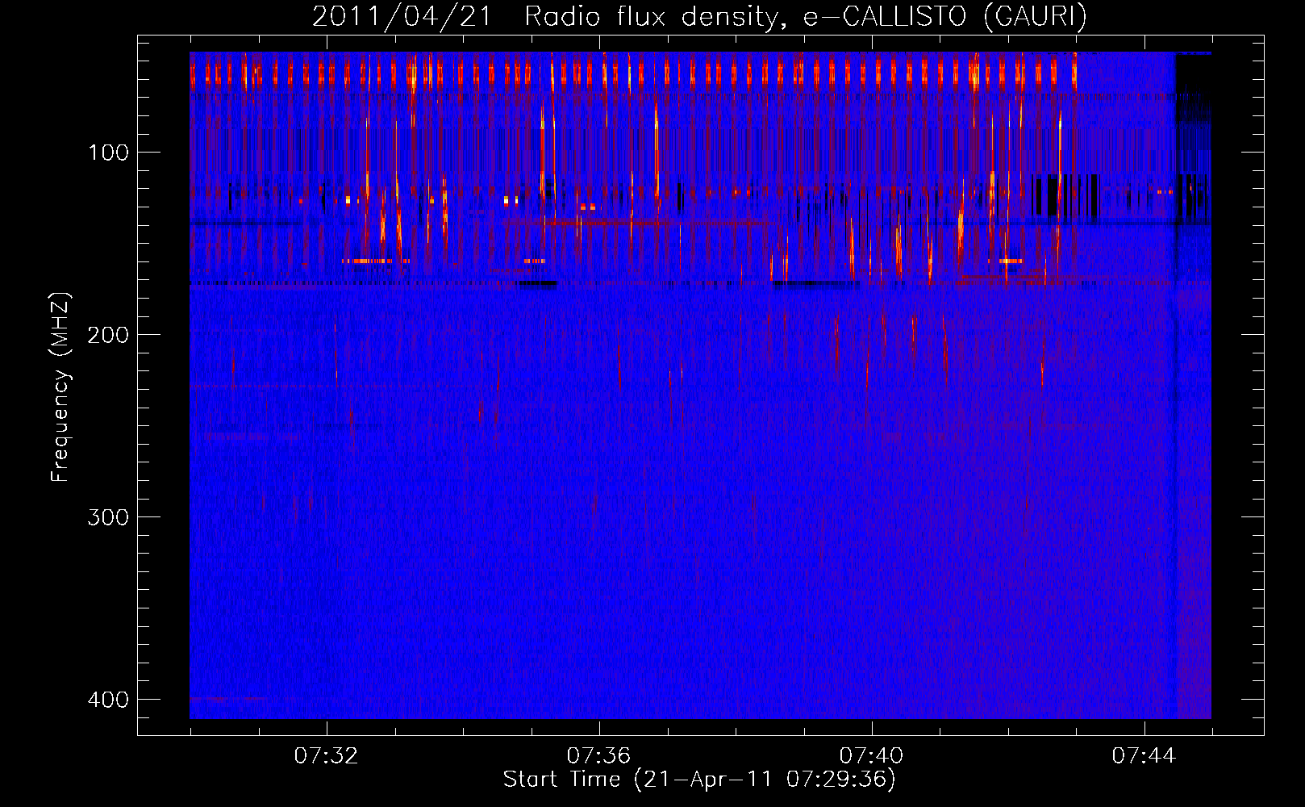Click the 07:44 time tick label
This screenshot has width=1305, height=807.
coord(1144,756)
